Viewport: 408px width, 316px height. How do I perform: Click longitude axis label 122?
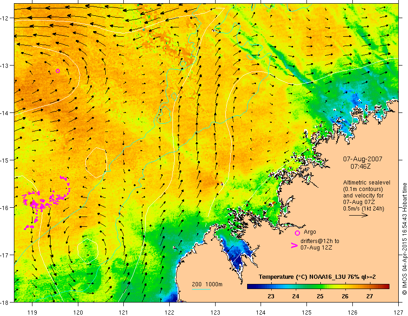click(169, 312)
